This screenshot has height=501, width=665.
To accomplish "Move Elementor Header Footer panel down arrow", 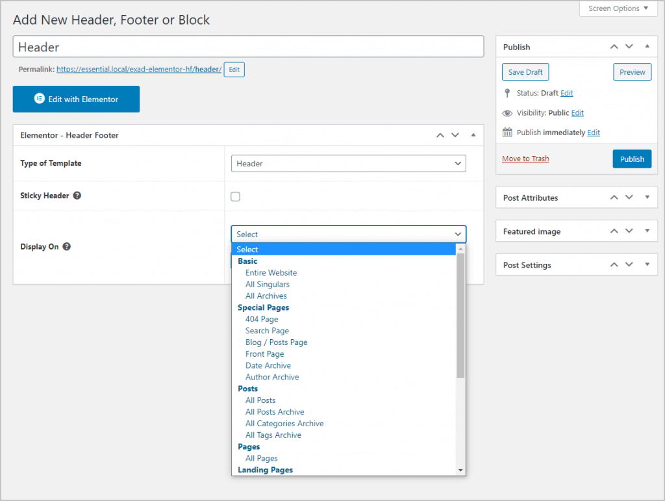I will pyautogui.click(x=455, y=135).
